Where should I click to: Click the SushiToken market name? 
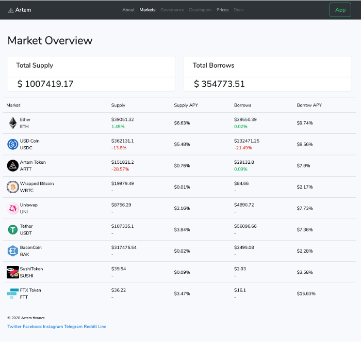31,269
